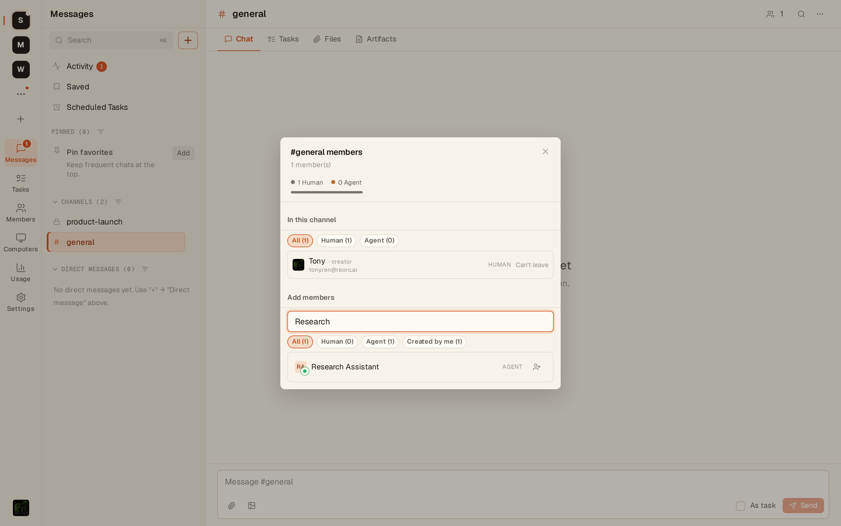
Task: Open the Computers sidebar section
Action: coord(20,243)
